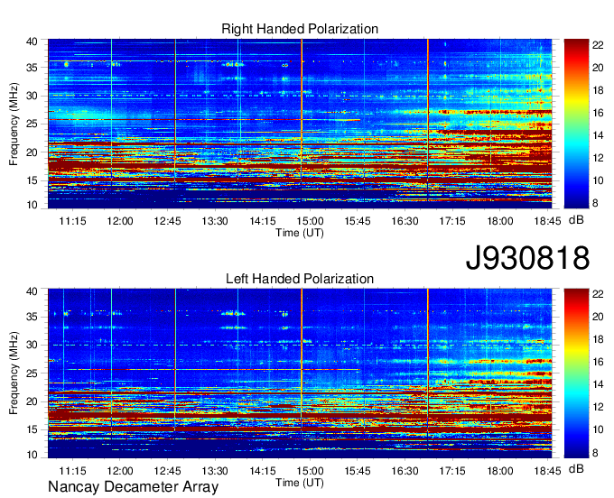Image resolution: width=614 pixels, height=498 pixels.
Task: Click the Left Handed Polarization spectrogram image
Action: pyautogui.click(x=300, y=373)
